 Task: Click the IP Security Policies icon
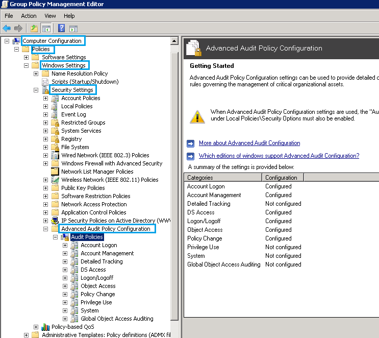55,221
